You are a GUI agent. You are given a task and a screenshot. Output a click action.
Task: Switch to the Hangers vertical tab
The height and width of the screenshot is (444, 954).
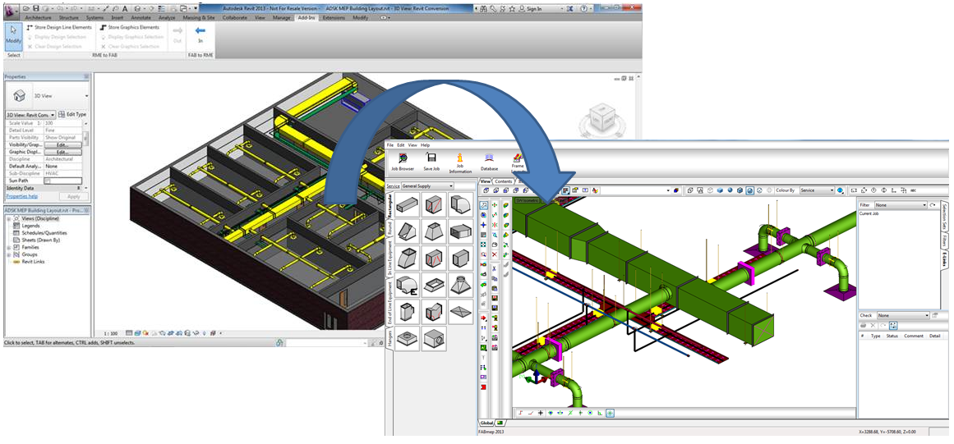coord(390,337)
